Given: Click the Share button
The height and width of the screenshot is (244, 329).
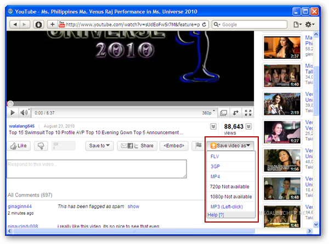Looking at the screenshot, I should pos(137,146).
